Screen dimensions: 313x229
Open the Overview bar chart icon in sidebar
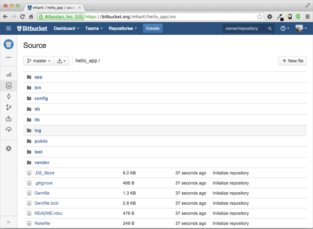click(x=8, y=75)
